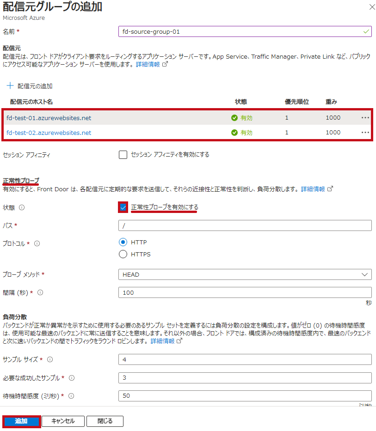Click the plus icon to add an origin
The image size is (376, 431).
click(x=10, y=86)
